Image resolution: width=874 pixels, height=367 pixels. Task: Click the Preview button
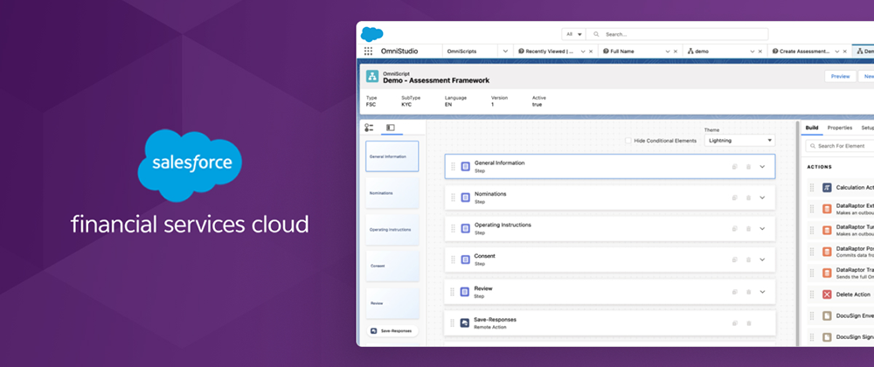pyautogui.click(x=840, y=76)
